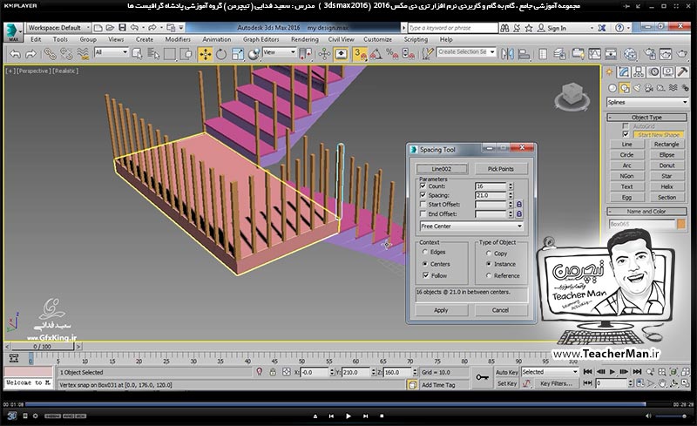Toggle the Follow checkbox

(426, 275)
